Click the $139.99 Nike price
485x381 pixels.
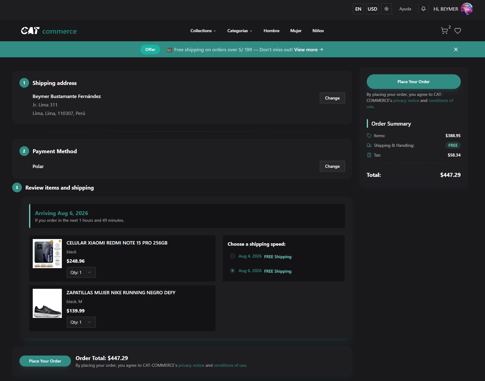[75, 311]
